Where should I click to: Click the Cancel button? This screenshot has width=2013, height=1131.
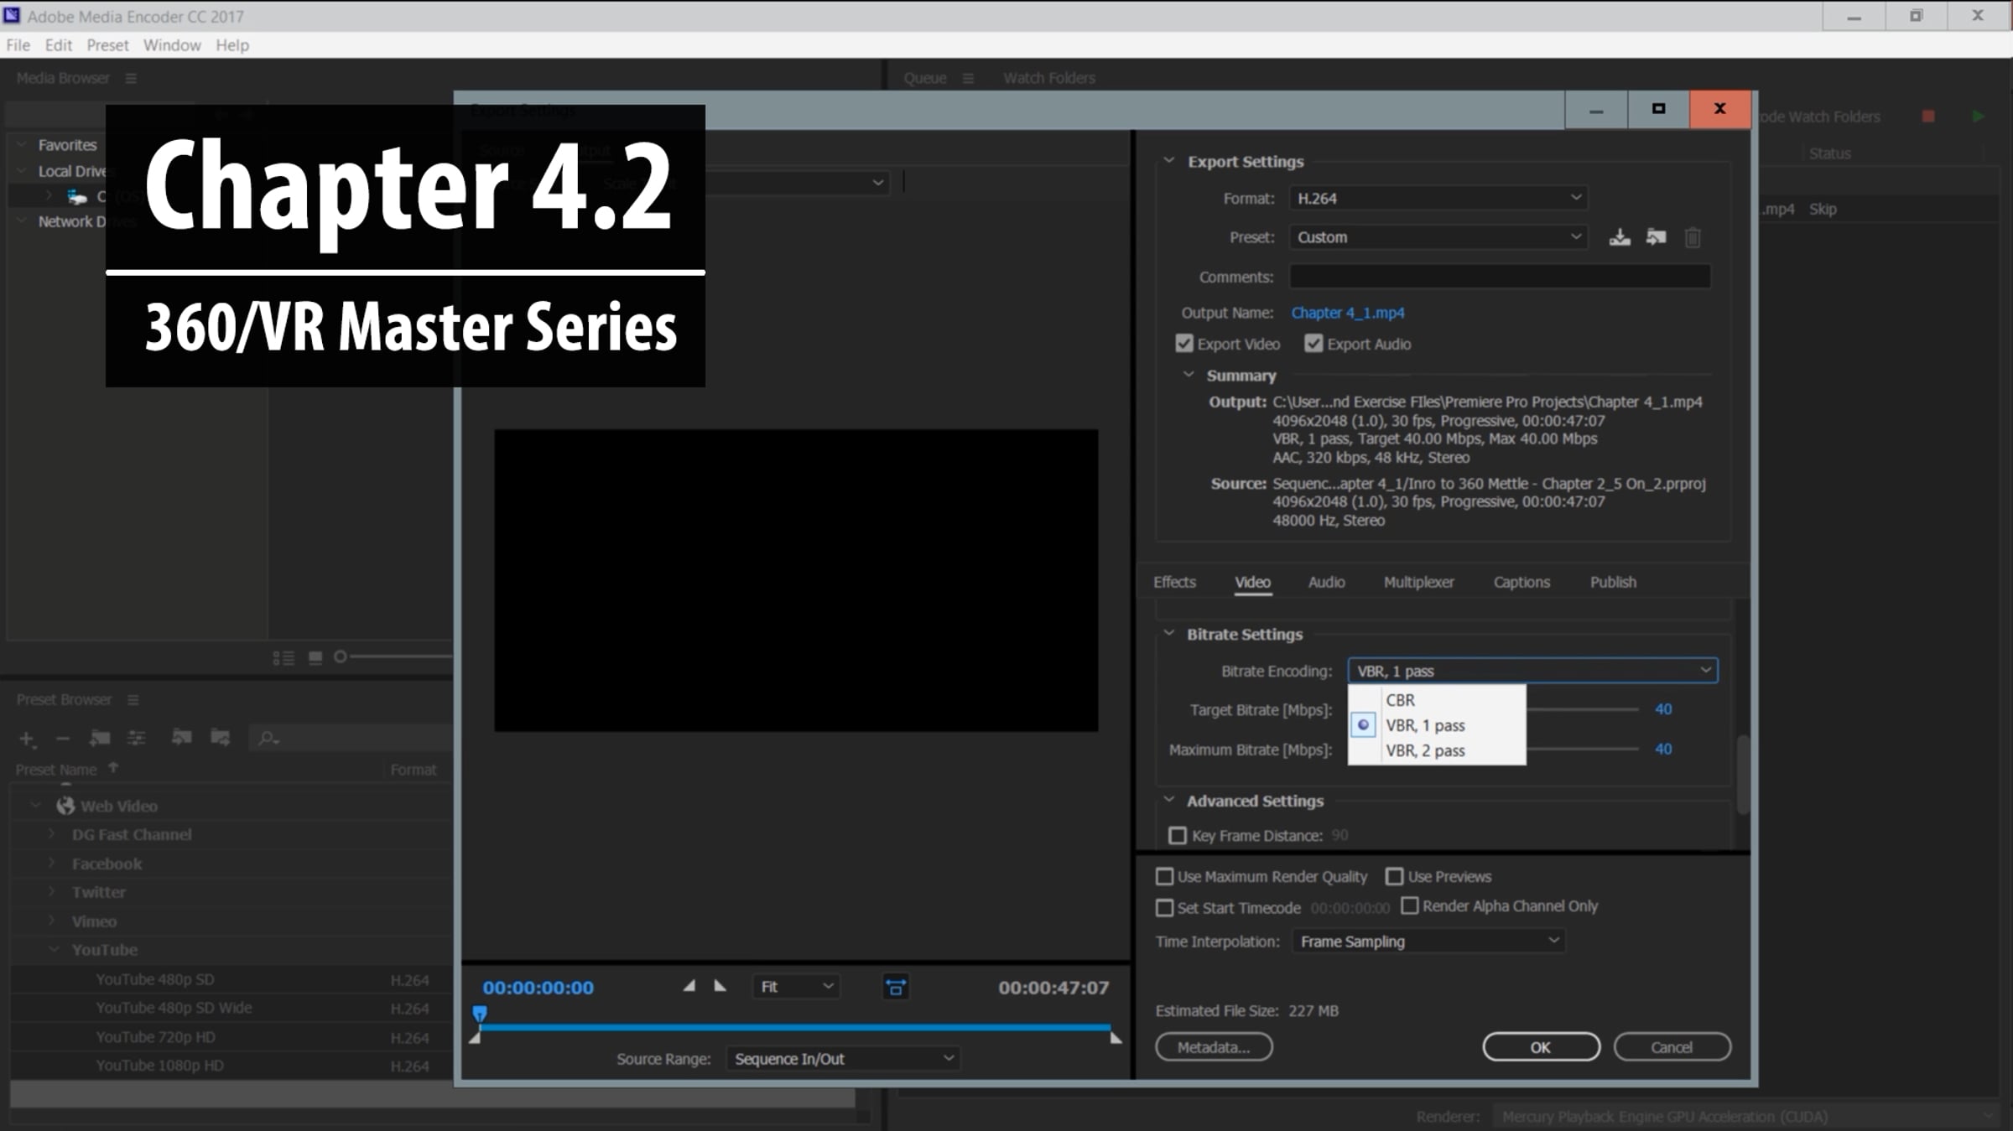(x=1672, y=1047)
